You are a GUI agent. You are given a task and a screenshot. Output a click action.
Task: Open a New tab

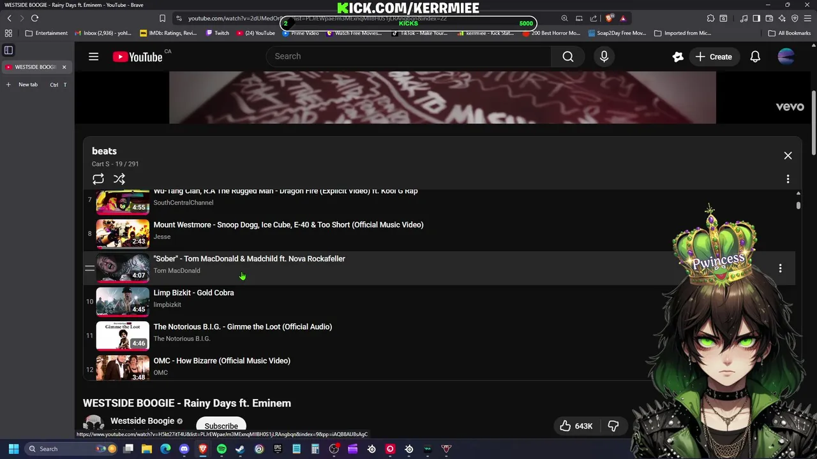27,85
